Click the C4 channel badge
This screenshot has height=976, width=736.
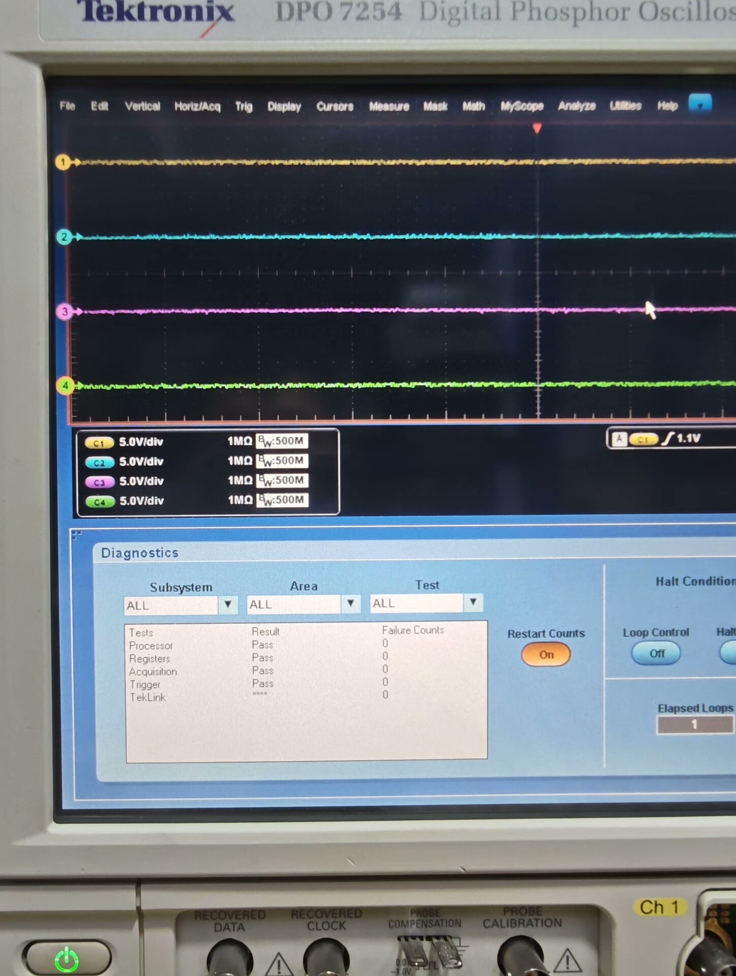coord(100,502)
